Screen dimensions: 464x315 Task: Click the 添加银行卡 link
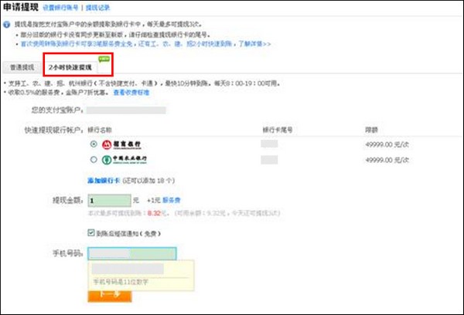[104, 180]
